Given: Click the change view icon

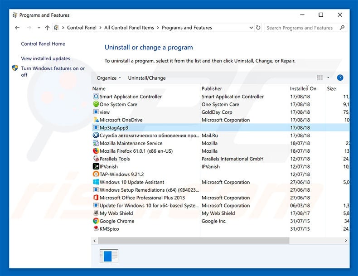Looking at the screenshot, I should [319, 77].
